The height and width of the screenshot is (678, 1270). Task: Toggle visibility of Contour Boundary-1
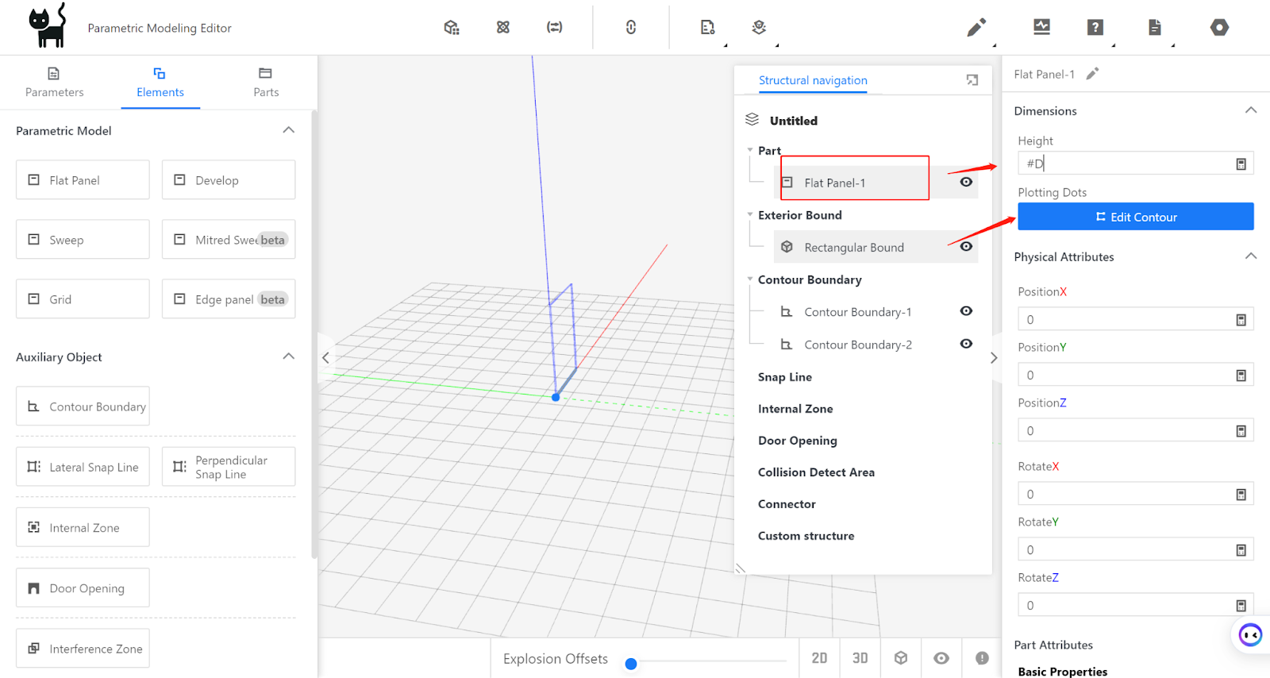tap(966, 311)
